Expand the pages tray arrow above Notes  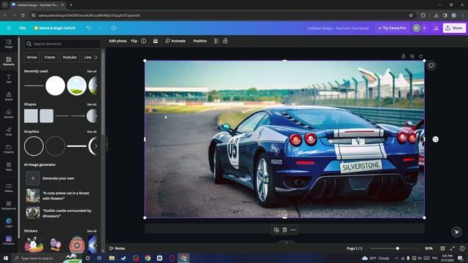point(286,243)
